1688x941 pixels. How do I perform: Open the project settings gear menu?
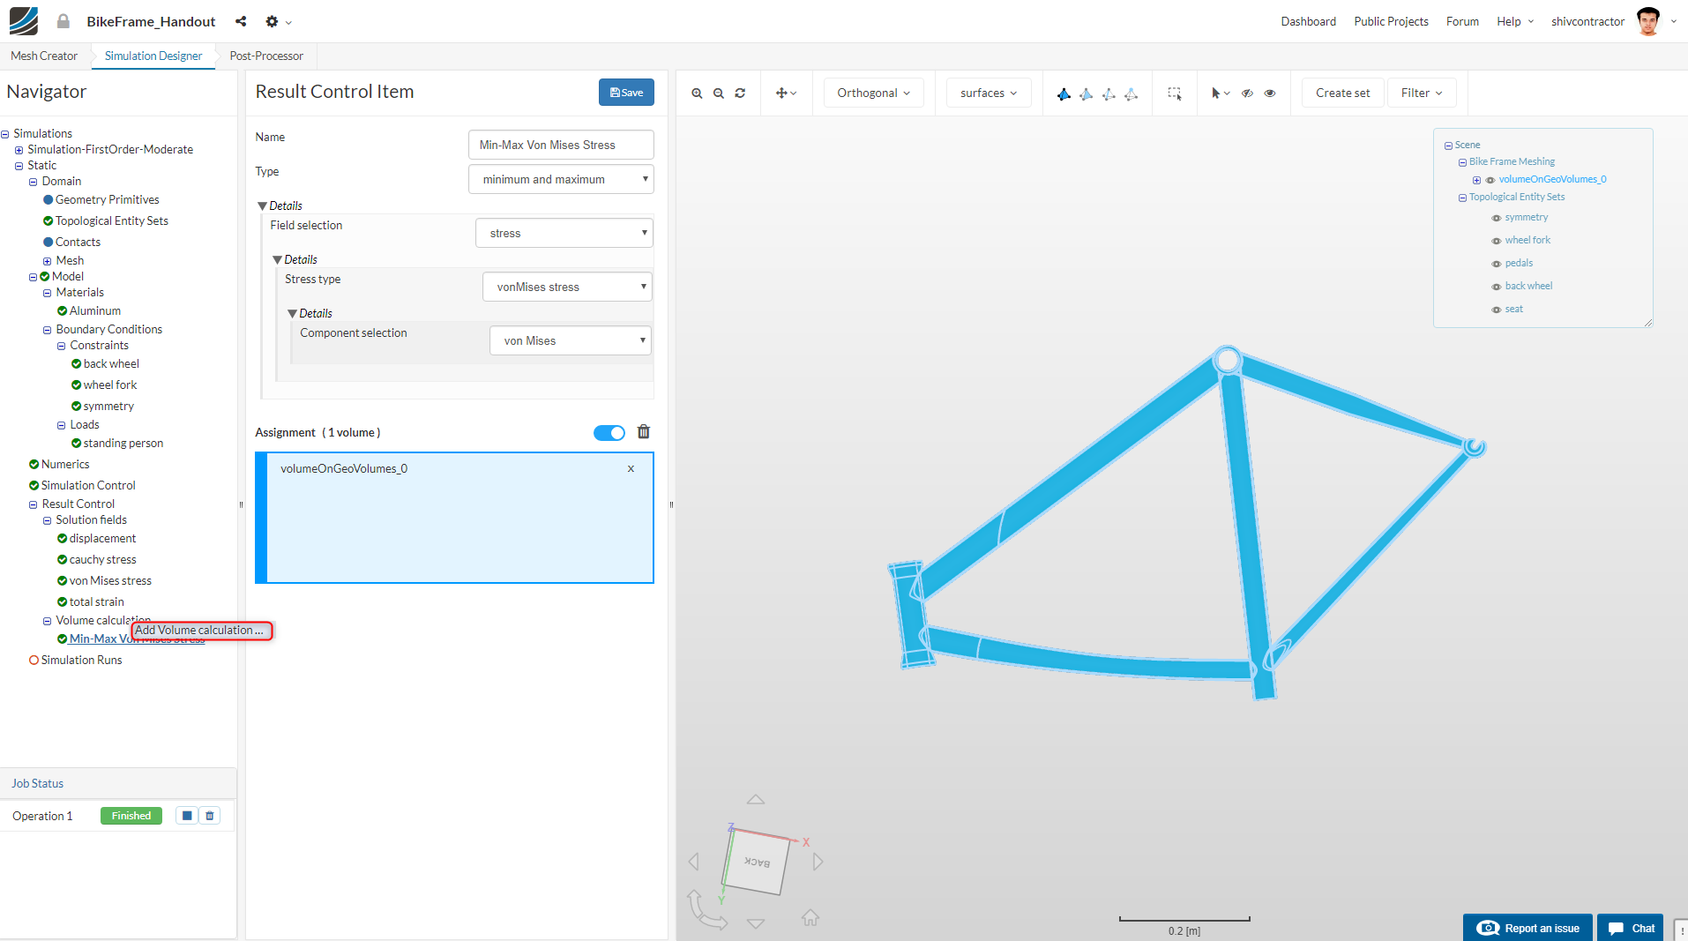pos(278,21)
